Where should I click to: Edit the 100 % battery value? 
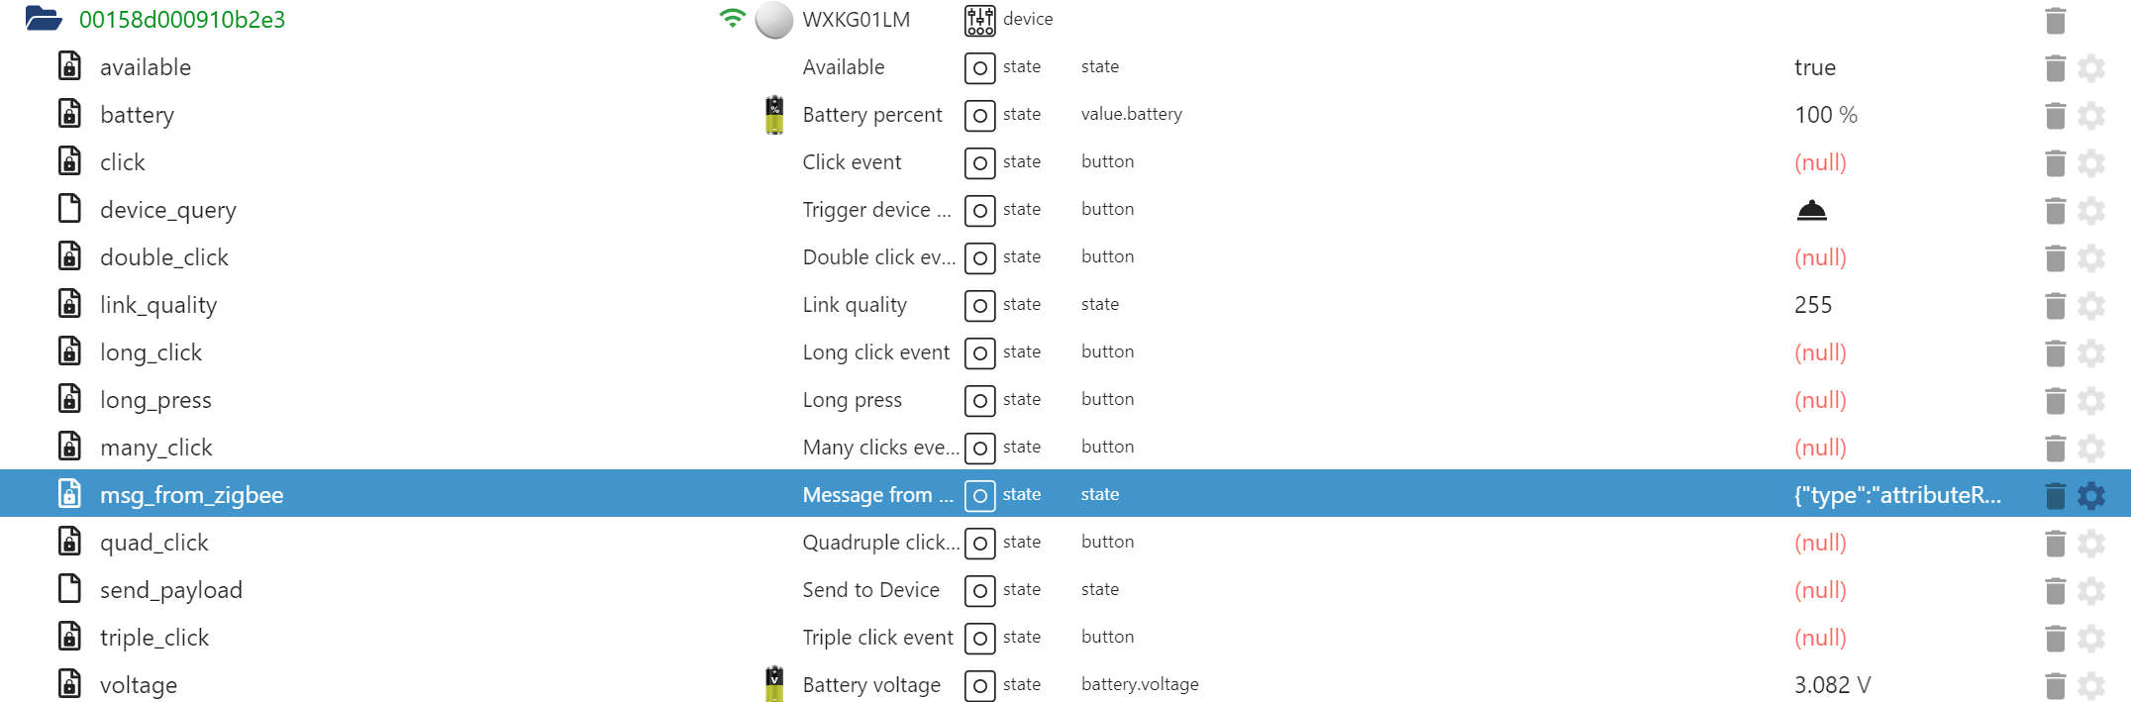[1825, 115]
